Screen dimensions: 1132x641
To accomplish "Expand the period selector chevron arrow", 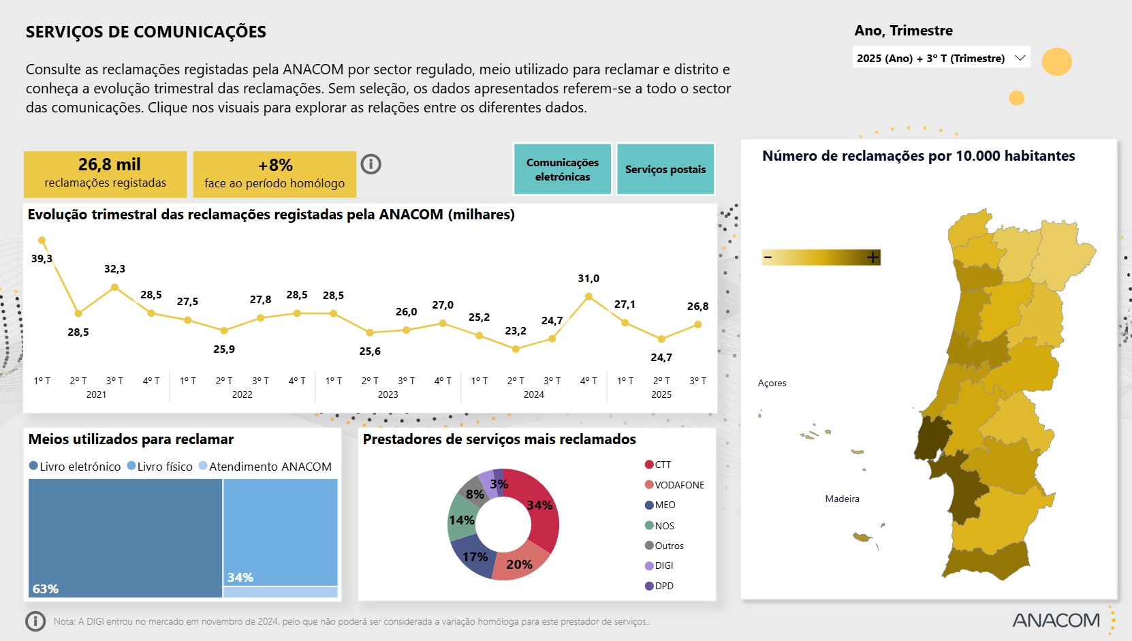I will (x=1020, y=58).
